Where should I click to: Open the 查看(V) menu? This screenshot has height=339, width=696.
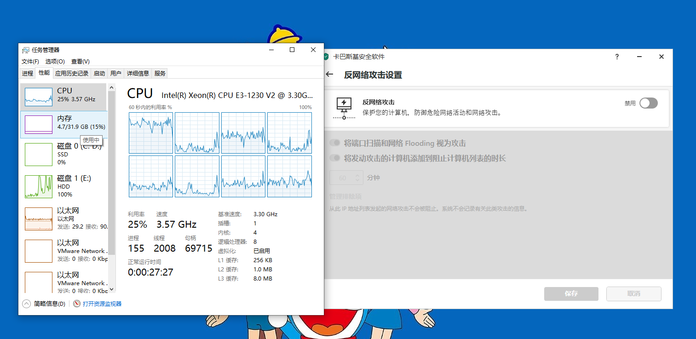(81, 61)
